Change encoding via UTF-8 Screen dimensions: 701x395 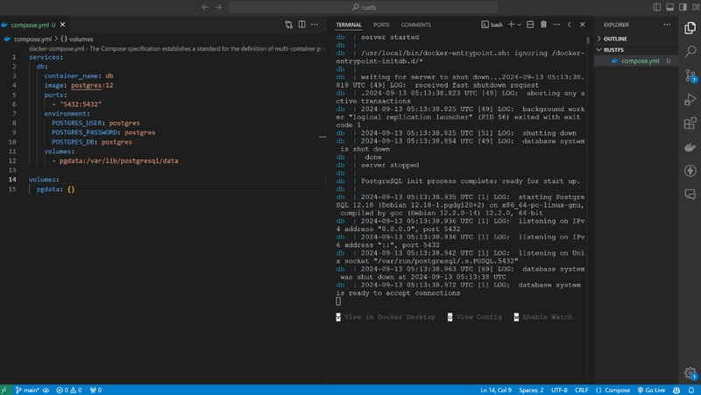click(559, 390)
